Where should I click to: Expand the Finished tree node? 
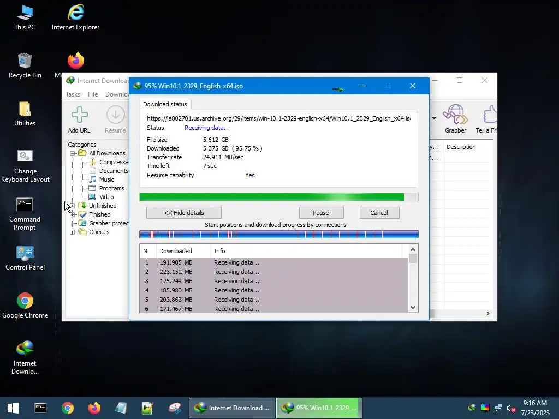pos(73,214)
